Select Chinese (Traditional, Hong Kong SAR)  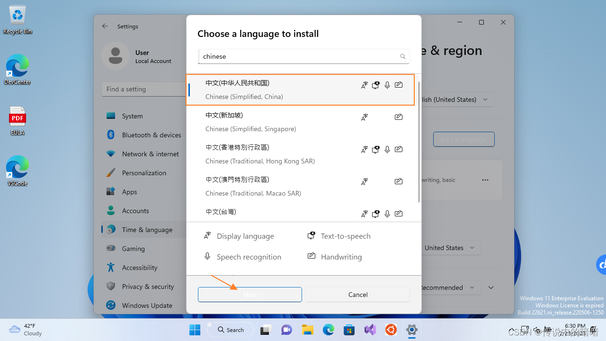pos(301,154)
